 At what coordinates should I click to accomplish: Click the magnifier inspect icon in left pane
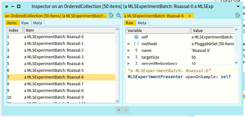pos(119,15)
